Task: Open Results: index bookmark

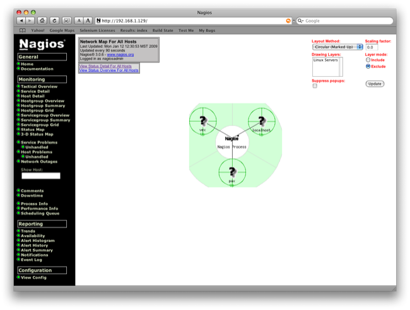Action: [x=134, y=30]
